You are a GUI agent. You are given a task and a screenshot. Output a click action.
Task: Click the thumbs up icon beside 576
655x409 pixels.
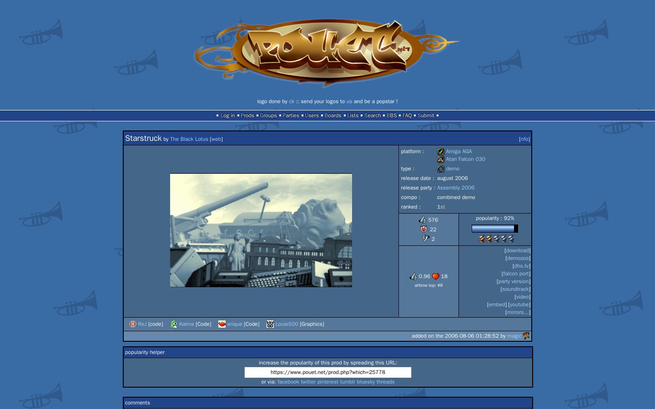pos(423,220)
